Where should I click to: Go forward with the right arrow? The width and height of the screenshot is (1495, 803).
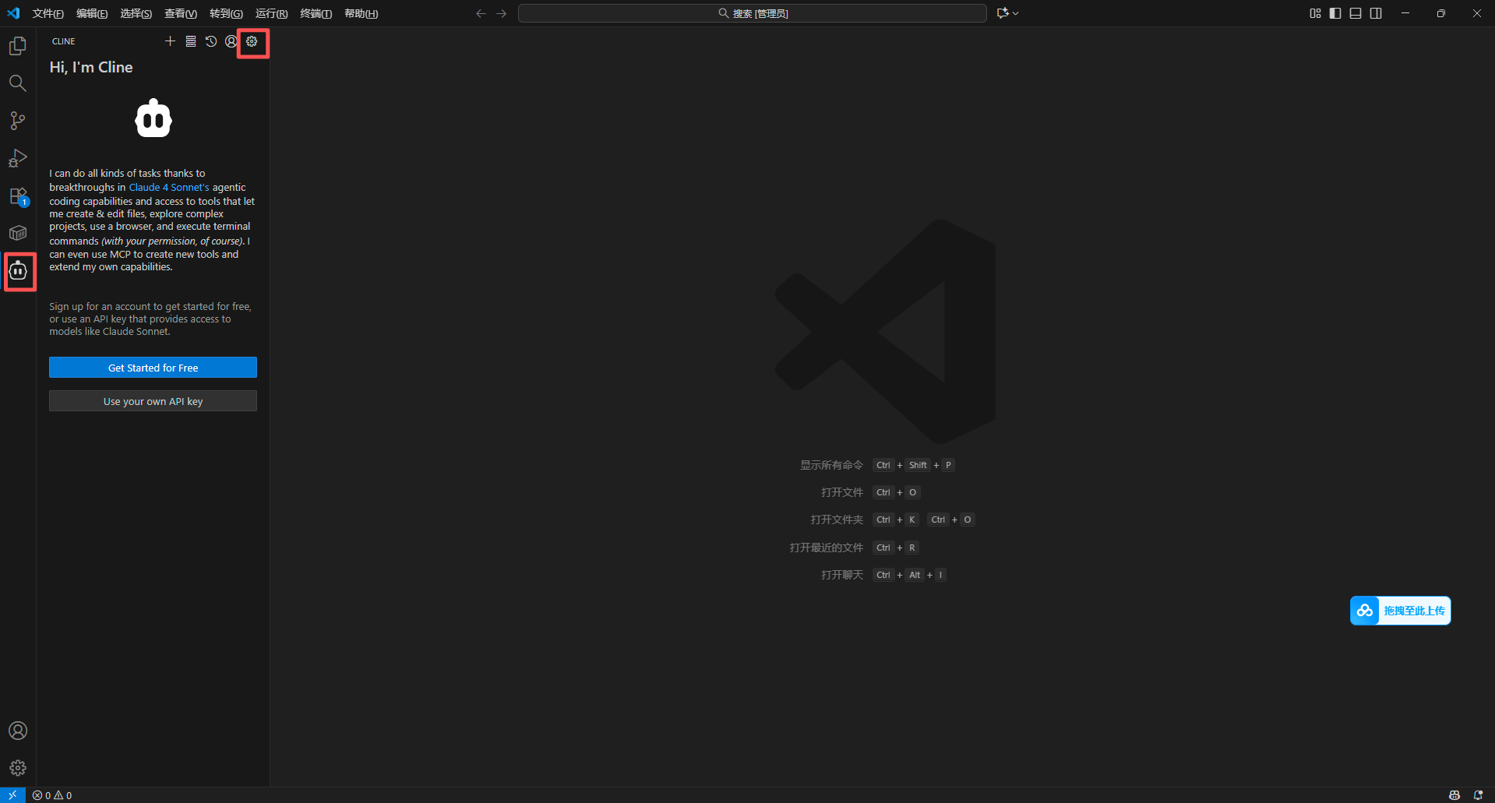pos(502,13)
